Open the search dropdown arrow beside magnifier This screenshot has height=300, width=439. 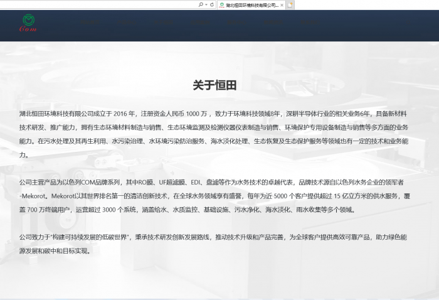click(206, 5)
